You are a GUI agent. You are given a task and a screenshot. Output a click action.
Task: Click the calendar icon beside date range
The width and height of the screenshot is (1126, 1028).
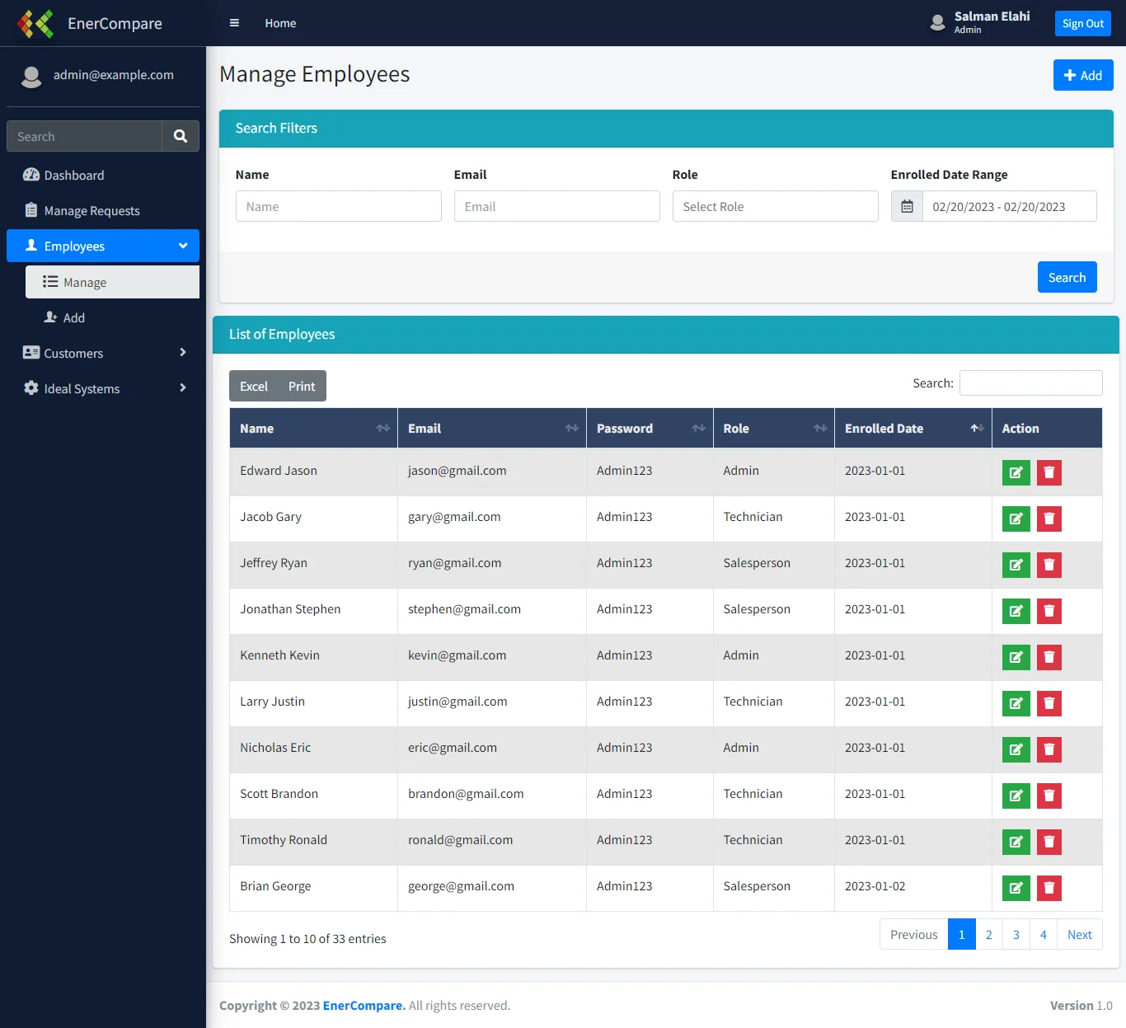[x=907, y=207]
